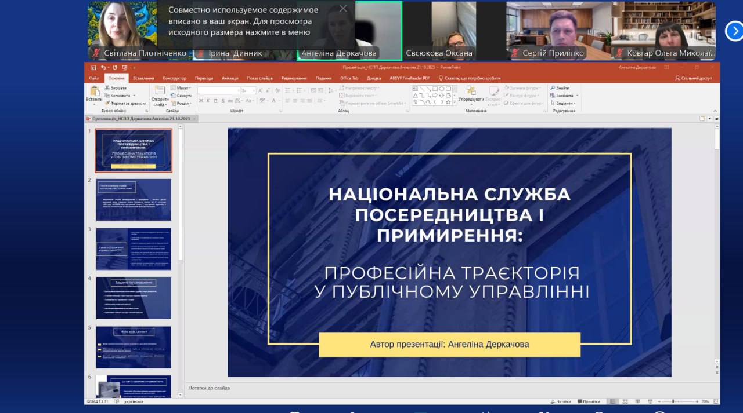The image size is (743, 413).
Task: Go to next page of video participants
Action: 734,31
